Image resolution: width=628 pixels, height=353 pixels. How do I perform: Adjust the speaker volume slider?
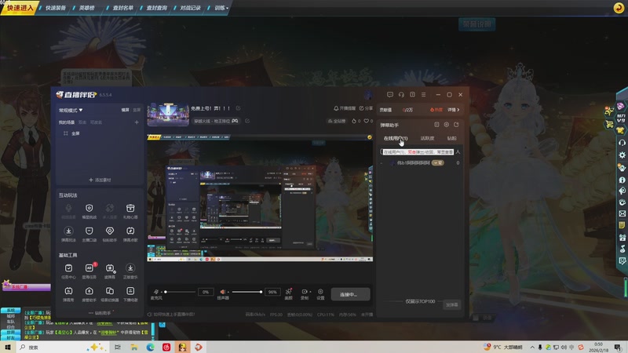pyautogui.click(x=247, y=292)
